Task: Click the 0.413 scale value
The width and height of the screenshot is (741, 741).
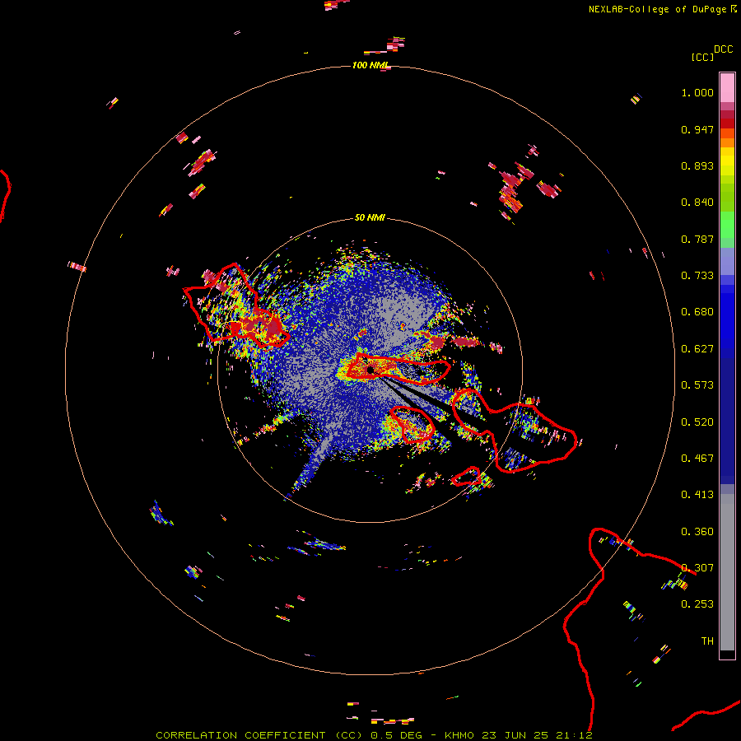Action: [697, 495]
